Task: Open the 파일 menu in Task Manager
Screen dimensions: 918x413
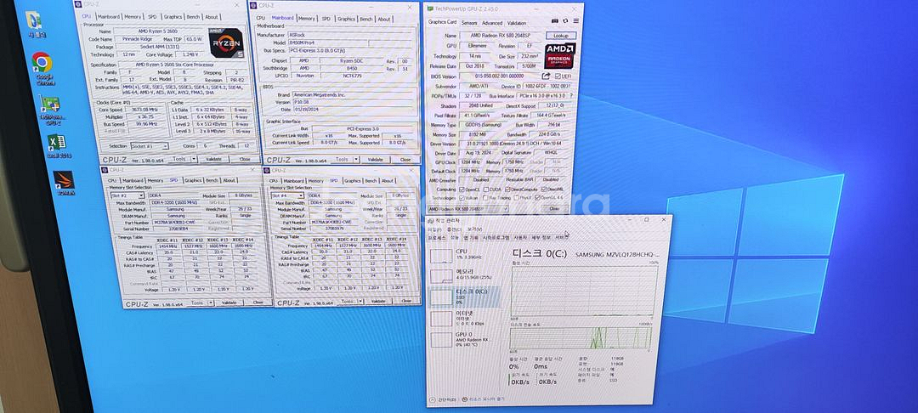Action: [435, 229]
